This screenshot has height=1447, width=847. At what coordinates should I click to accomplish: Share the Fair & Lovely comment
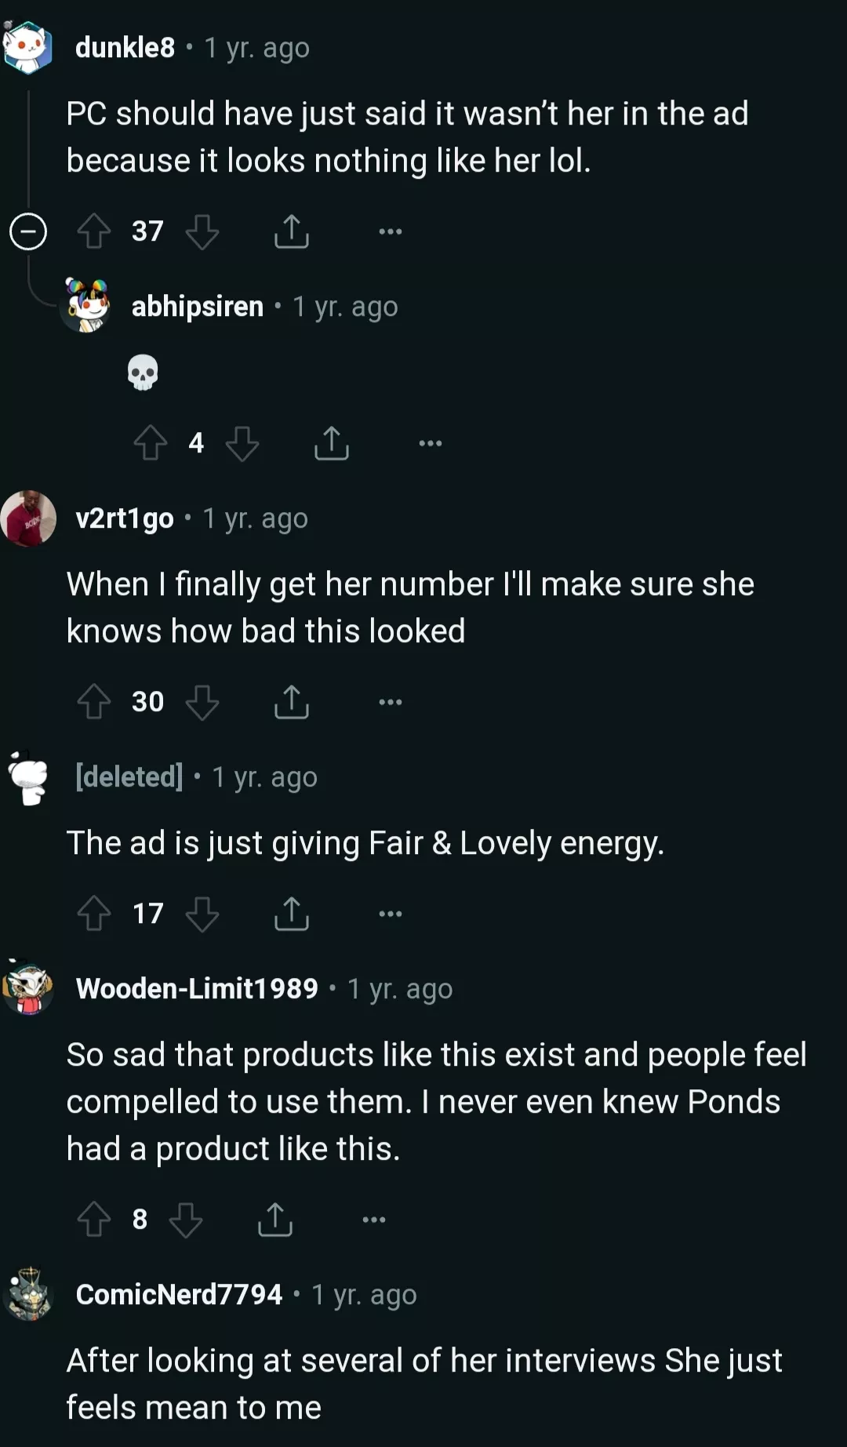point(292,914)
